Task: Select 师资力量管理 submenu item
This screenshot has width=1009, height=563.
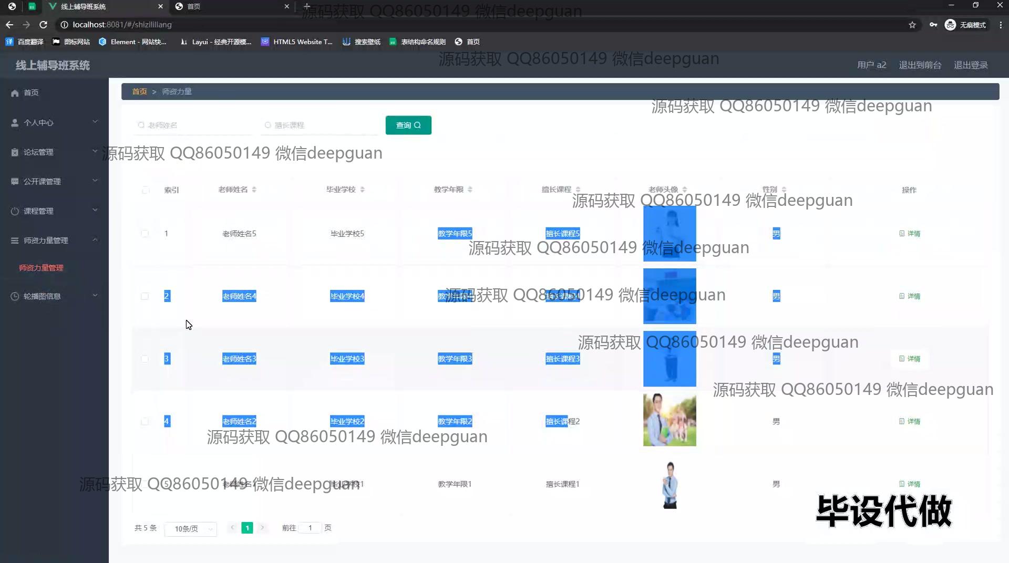Action: coord(42,268)
